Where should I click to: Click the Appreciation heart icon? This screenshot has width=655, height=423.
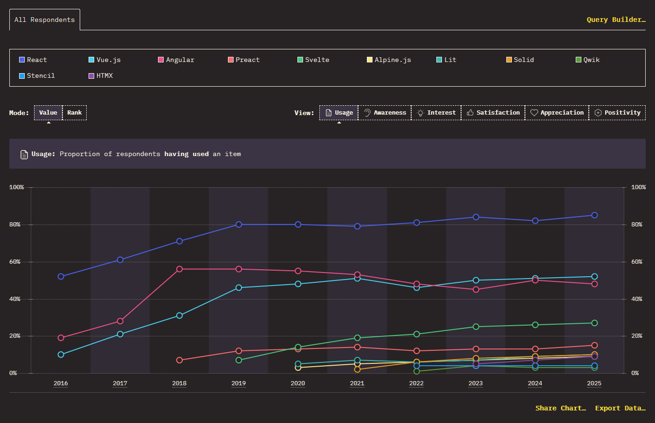point(534,113)
